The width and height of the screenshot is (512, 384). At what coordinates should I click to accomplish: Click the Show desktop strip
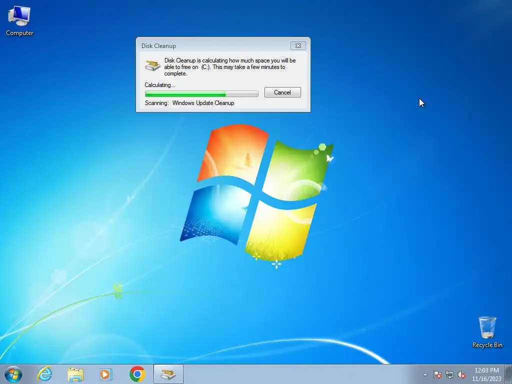click(x=508, y=374)
